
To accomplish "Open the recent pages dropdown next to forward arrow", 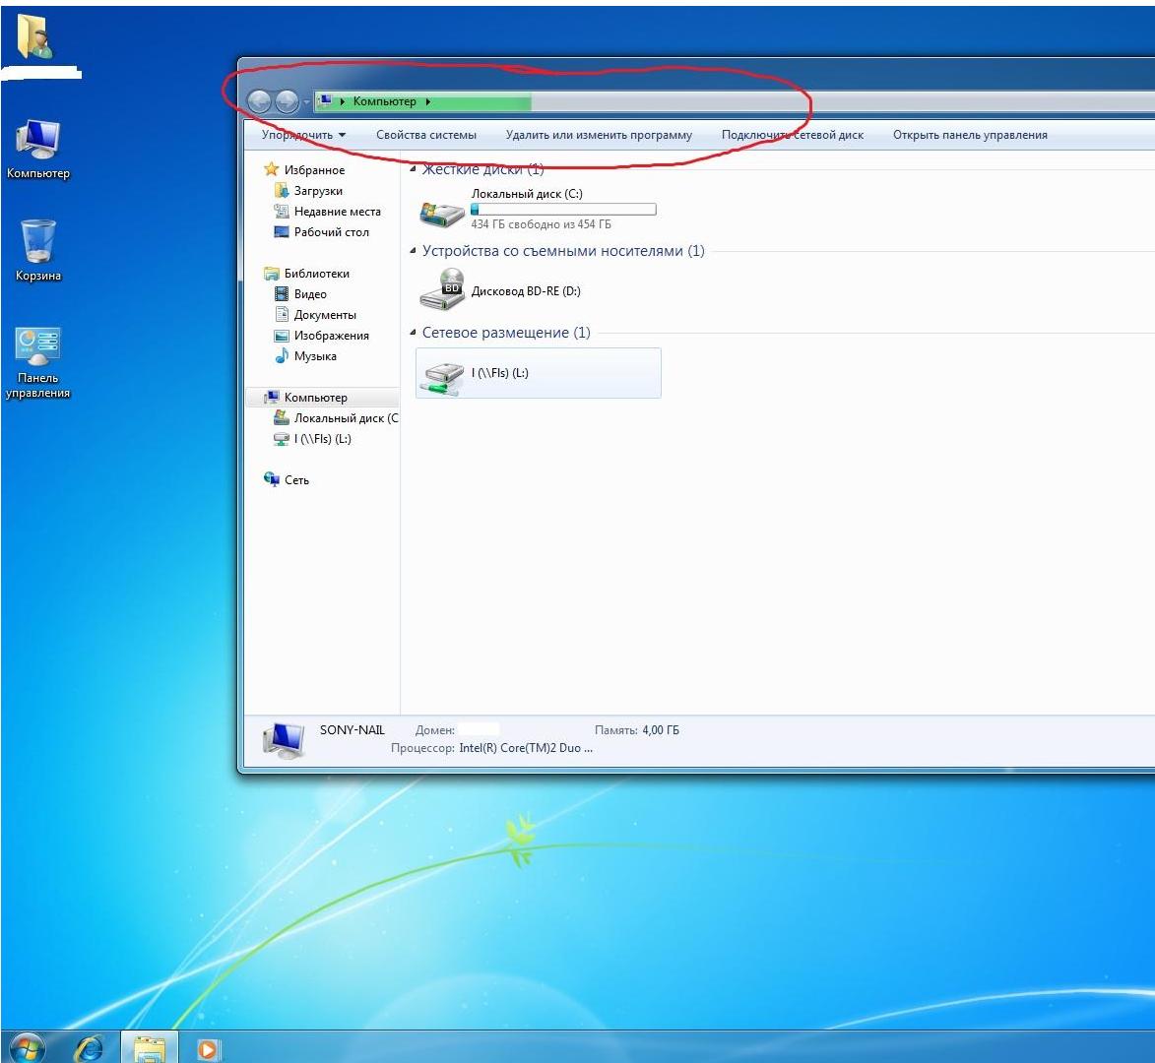I will 306,102.
